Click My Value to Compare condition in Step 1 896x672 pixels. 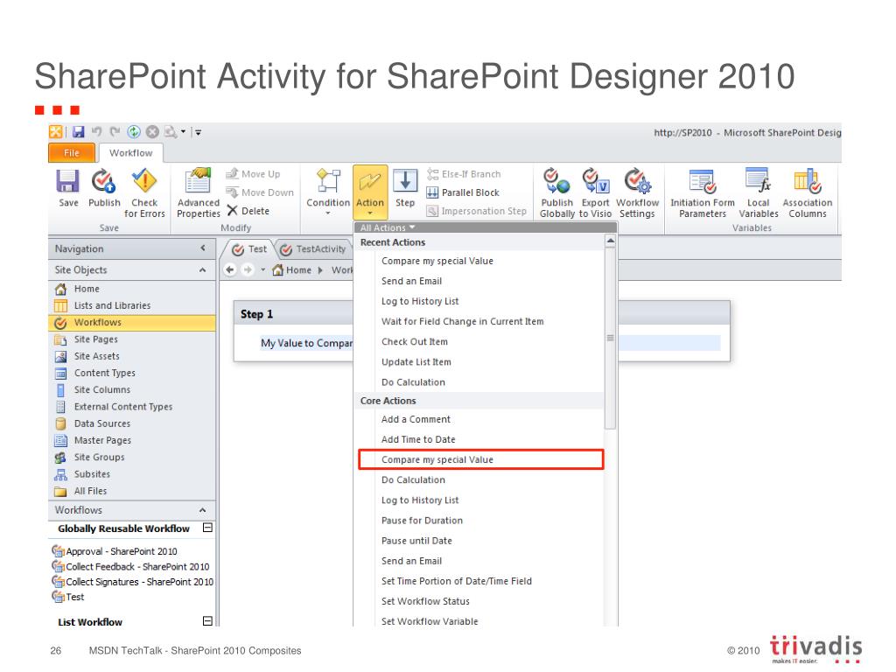[x=306, y=343]
